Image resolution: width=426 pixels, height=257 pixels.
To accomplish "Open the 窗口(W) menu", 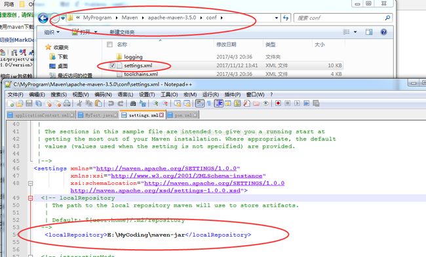I will (255, 94).
